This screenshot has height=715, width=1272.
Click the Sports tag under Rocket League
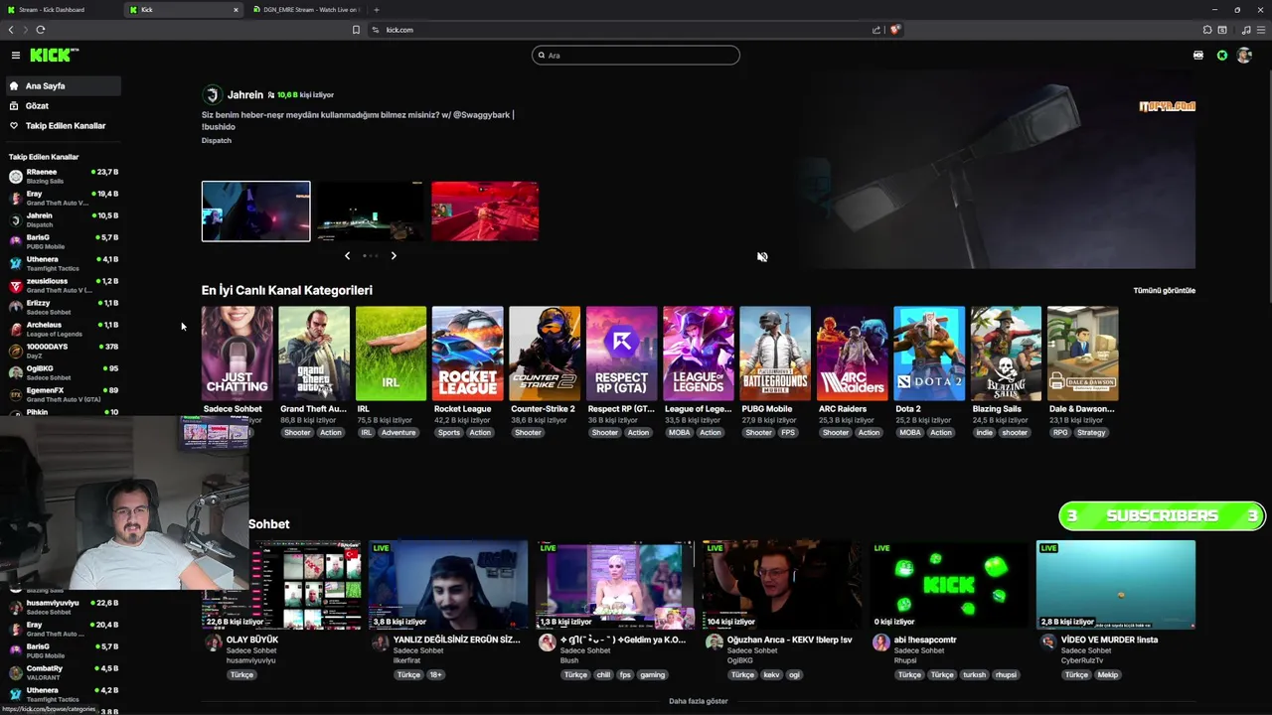point(449,433)
